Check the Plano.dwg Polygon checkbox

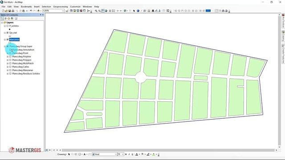[10, 60]
